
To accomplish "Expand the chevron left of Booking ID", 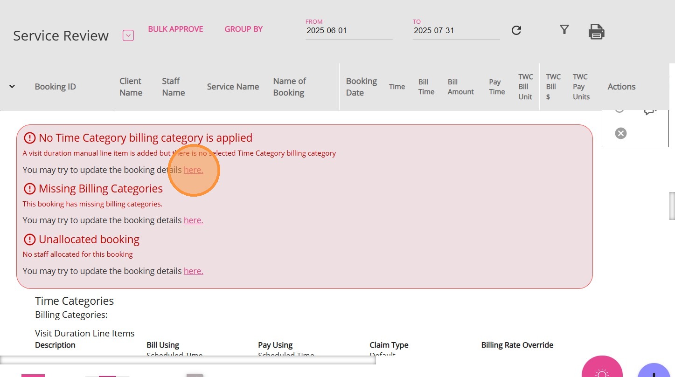I will coord(12,86).
